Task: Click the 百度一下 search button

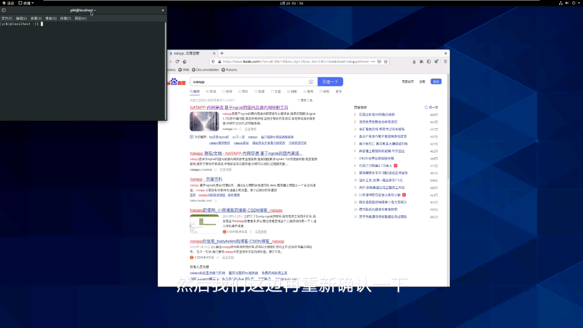Action: click(x=330, y=82)
